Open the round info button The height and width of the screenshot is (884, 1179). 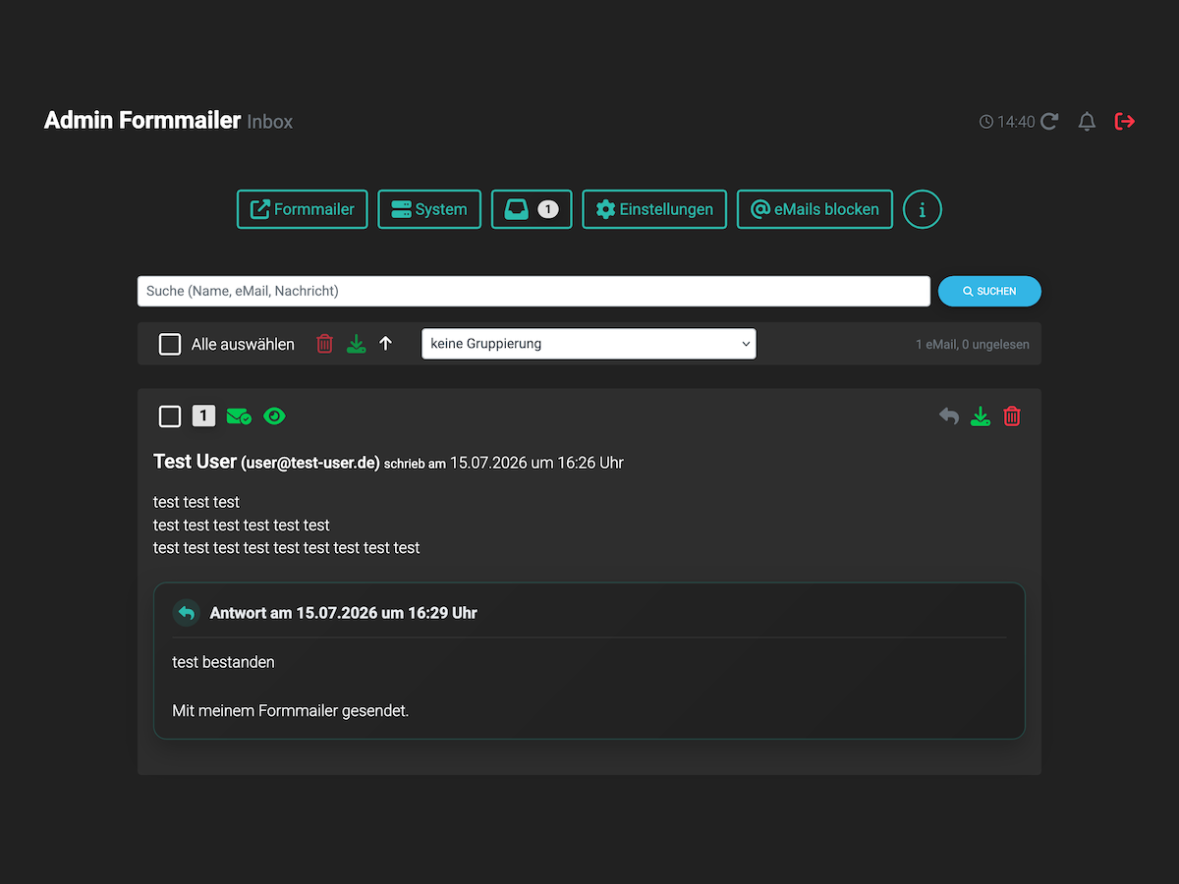point(923,209)
